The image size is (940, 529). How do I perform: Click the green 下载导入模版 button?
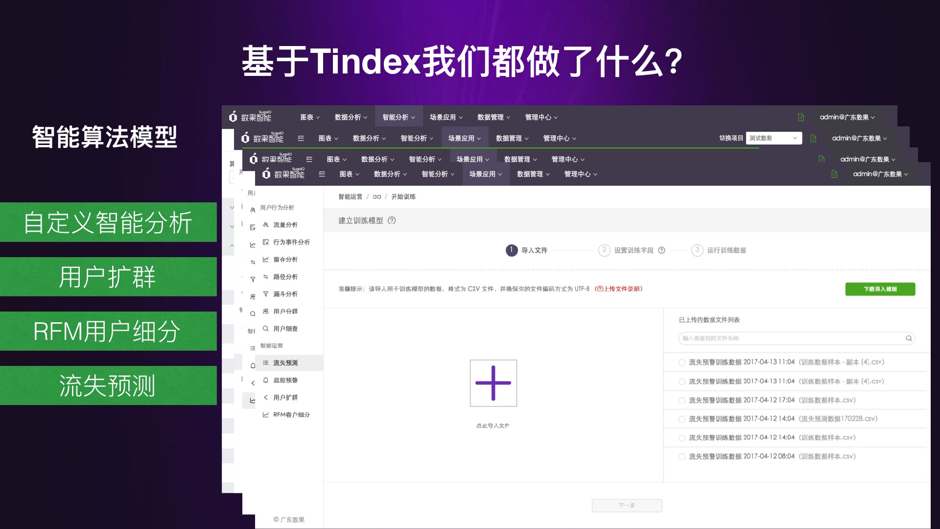point(880,289)
